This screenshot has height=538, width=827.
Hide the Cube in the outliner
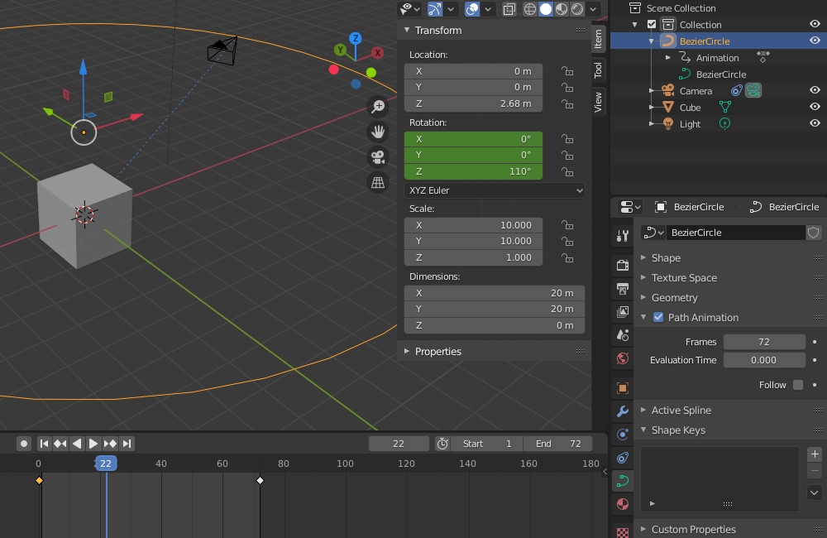pyautogui.click(x=815, y=107)
